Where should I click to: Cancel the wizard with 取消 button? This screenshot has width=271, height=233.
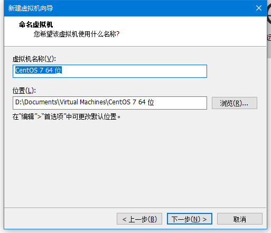[x=240, y=219]
